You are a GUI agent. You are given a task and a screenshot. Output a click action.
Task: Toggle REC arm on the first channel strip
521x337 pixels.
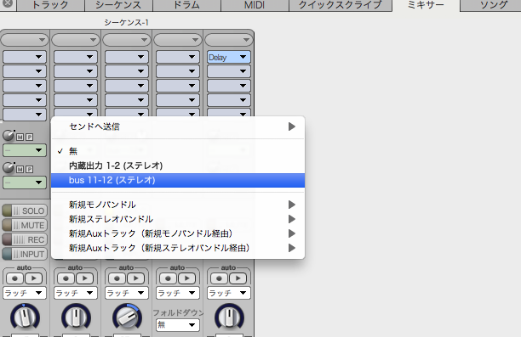pyautogui.click(x=25, y=239)
